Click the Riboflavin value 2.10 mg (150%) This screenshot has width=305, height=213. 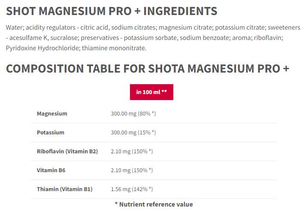tap(132, 152)
